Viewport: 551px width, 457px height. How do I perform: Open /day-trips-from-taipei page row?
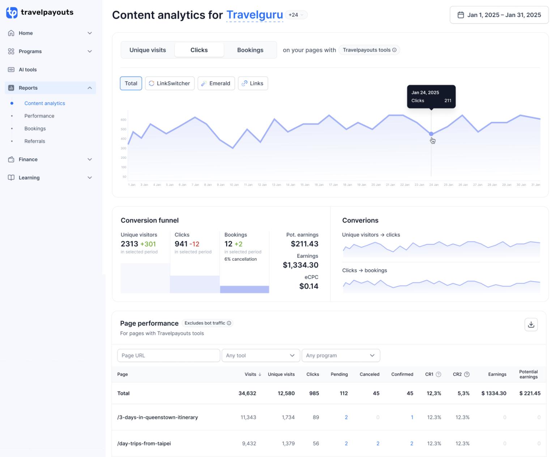(329, 444)
